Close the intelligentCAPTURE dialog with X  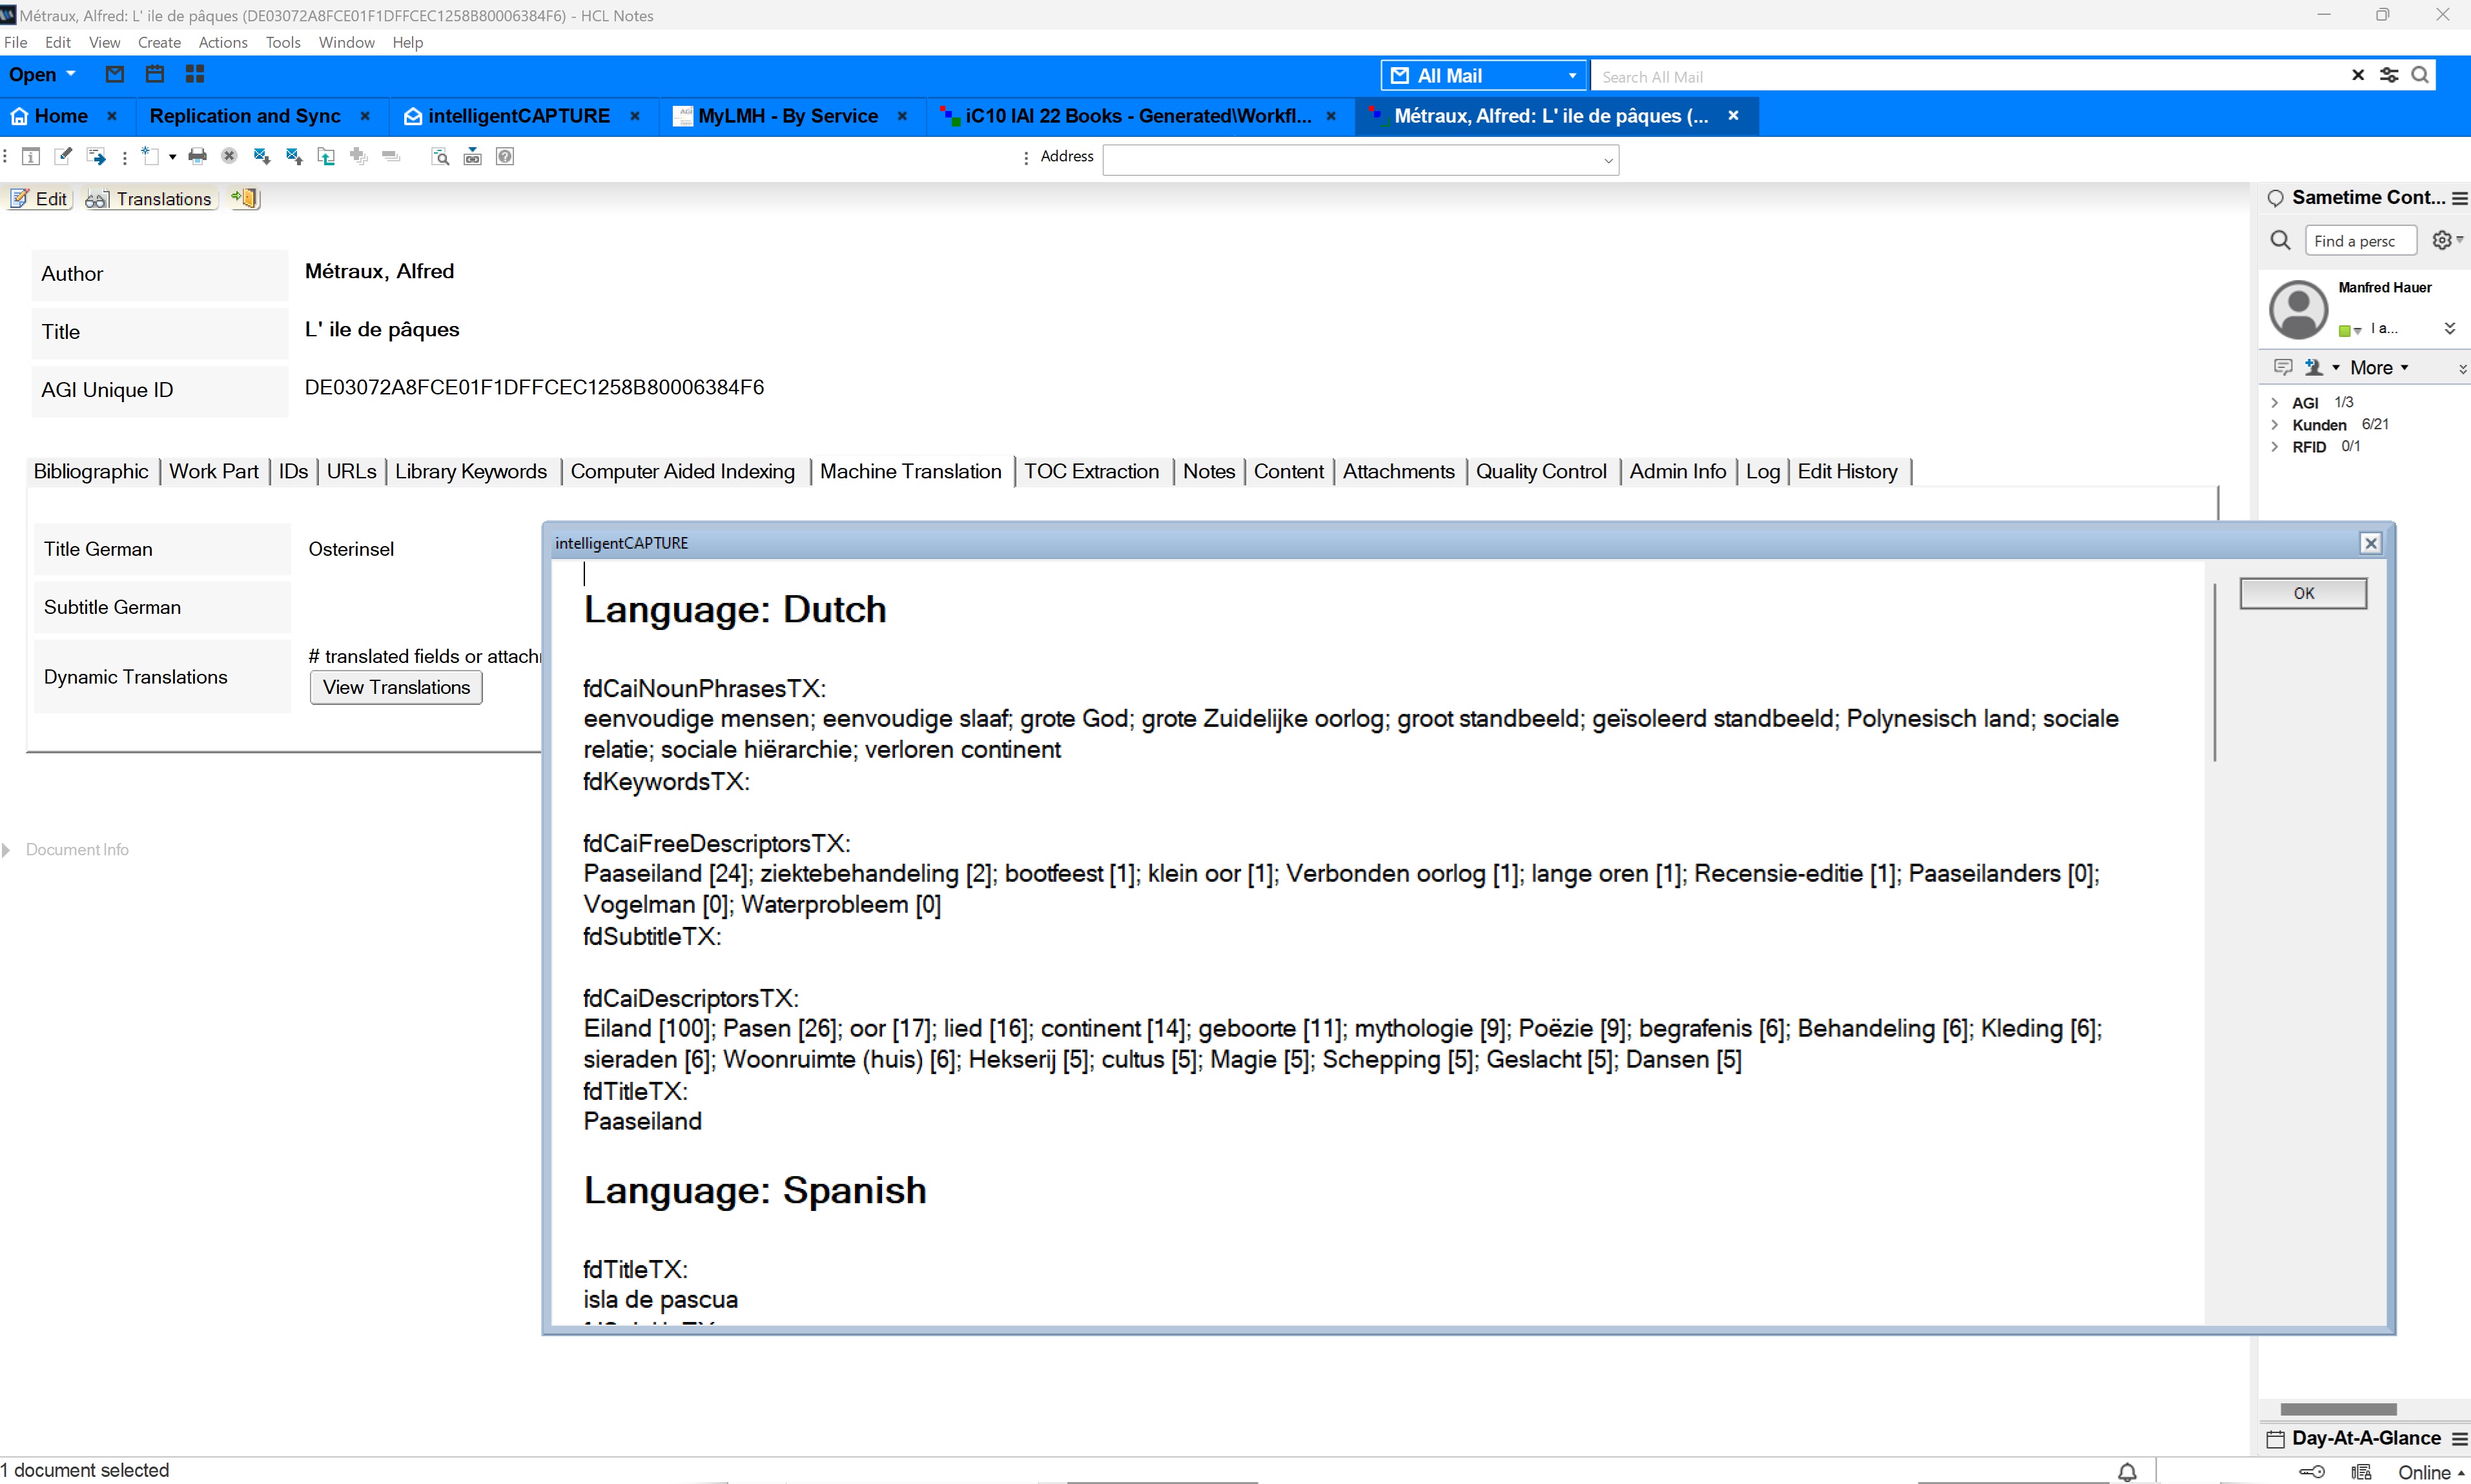2370,543
